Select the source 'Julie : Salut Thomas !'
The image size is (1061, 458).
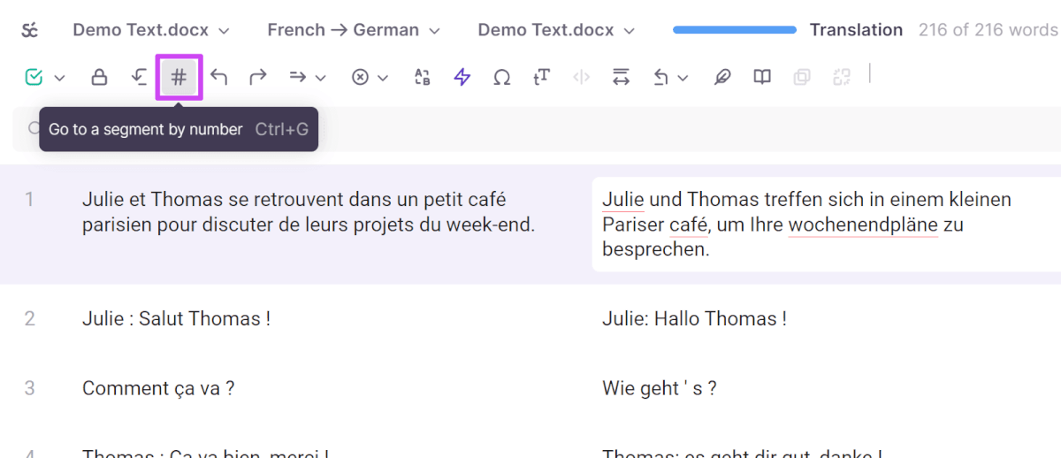coord(177,318)
